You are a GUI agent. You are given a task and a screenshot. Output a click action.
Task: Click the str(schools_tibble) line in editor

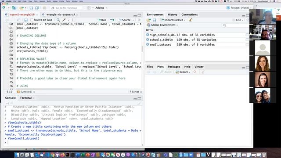[x=32, y=51]
